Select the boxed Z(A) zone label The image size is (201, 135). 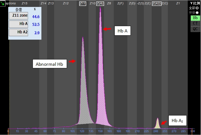pos(100,3)
